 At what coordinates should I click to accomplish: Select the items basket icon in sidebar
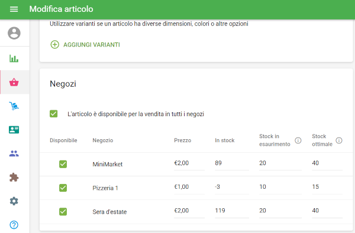14,82
